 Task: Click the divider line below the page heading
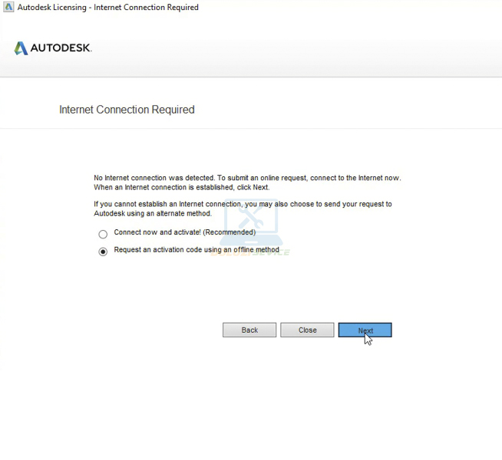pos(251,128)
